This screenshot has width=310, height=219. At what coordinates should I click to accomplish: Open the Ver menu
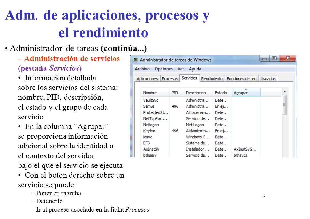181,69
